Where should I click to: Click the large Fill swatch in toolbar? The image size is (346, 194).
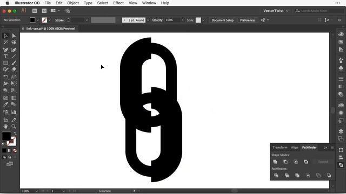point(6,136)
